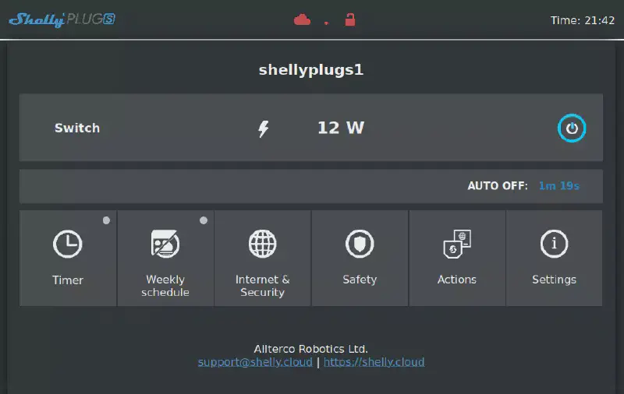Open Internet & Security globe icon

pos(262,244)
